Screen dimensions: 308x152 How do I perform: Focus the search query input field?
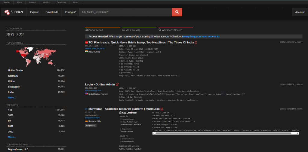(x=125, y=12)
